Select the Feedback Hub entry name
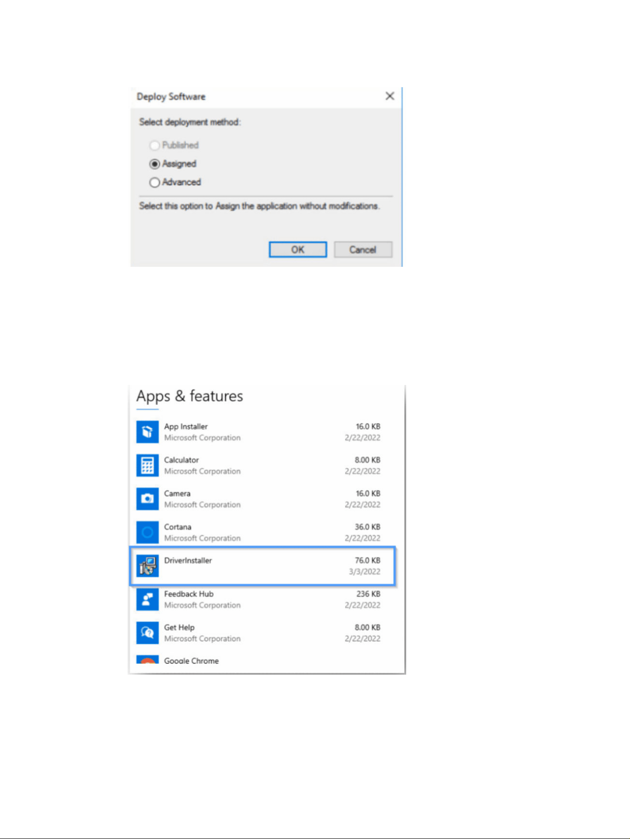Viewport: 630px width, 839px height. (x=189, y=594)
